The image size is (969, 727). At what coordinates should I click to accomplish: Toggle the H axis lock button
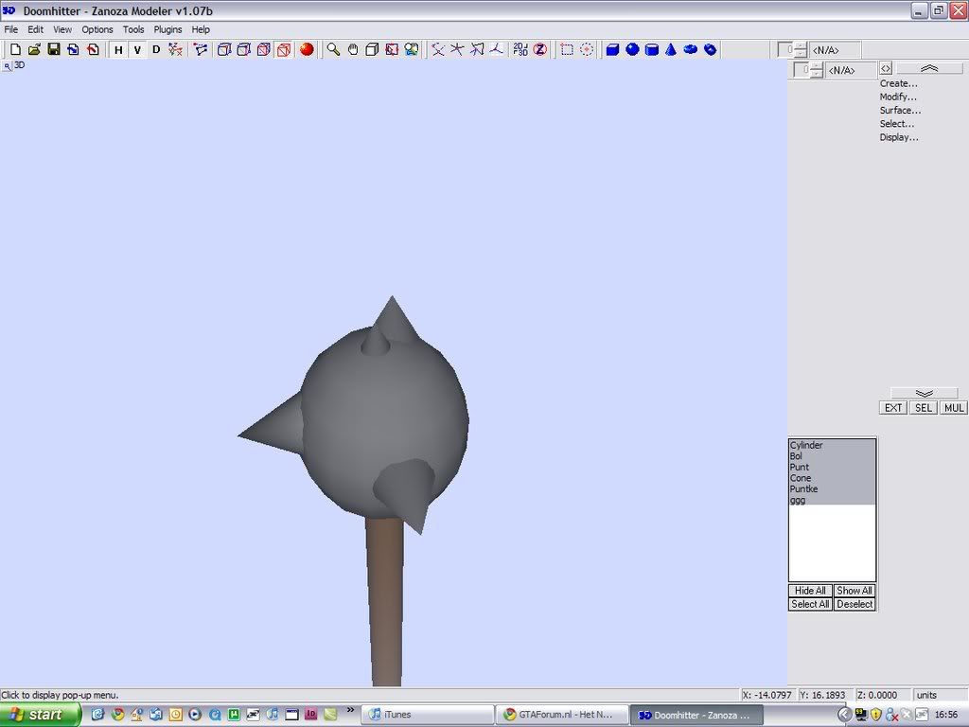[x=118, y=49]
